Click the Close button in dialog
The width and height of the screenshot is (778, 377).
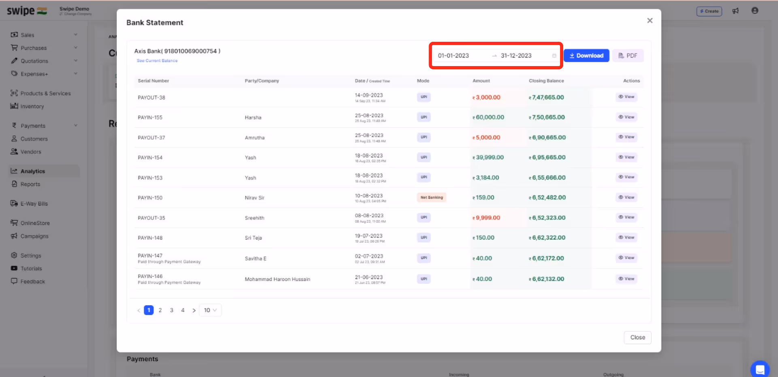(x=637, y=337)
